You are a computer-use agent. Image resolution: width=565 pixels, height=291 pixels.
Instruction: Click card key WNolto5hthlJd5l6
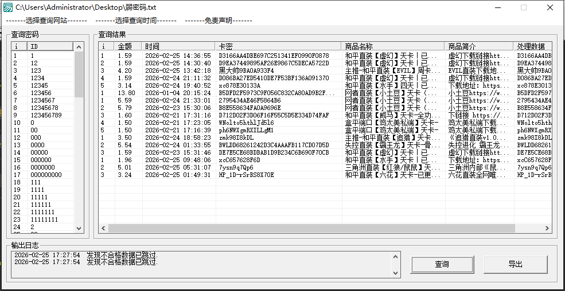pos(246,123)
